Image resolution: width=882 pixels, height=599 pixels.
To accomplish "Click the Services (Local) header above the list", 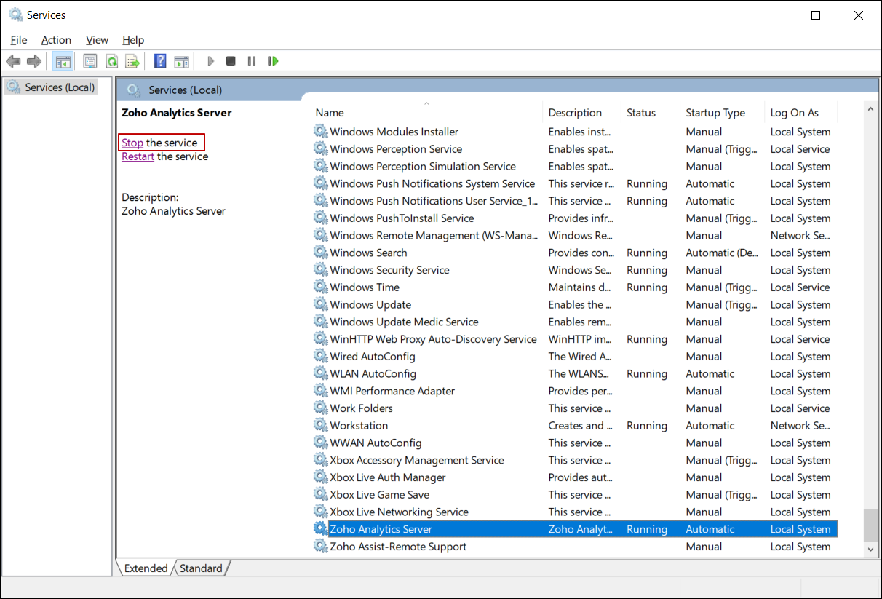I will pyautogui.click(x=186, y=90).
